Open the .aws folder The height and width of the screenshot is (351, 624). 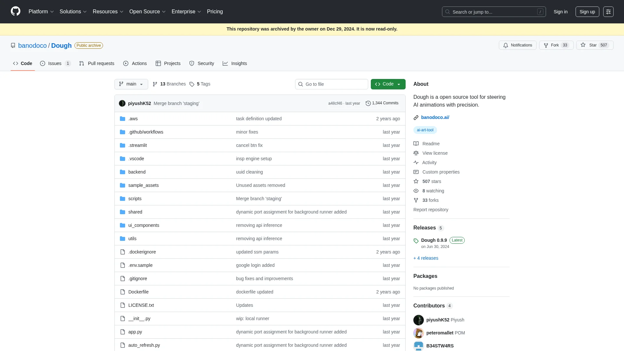pos(133,119)
